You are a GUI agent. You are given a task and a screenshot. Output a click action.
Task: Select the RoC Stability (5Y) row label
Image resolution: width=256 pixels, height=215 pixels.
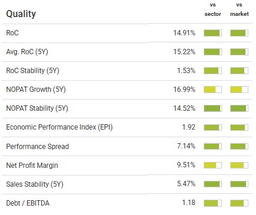(32, 71)
